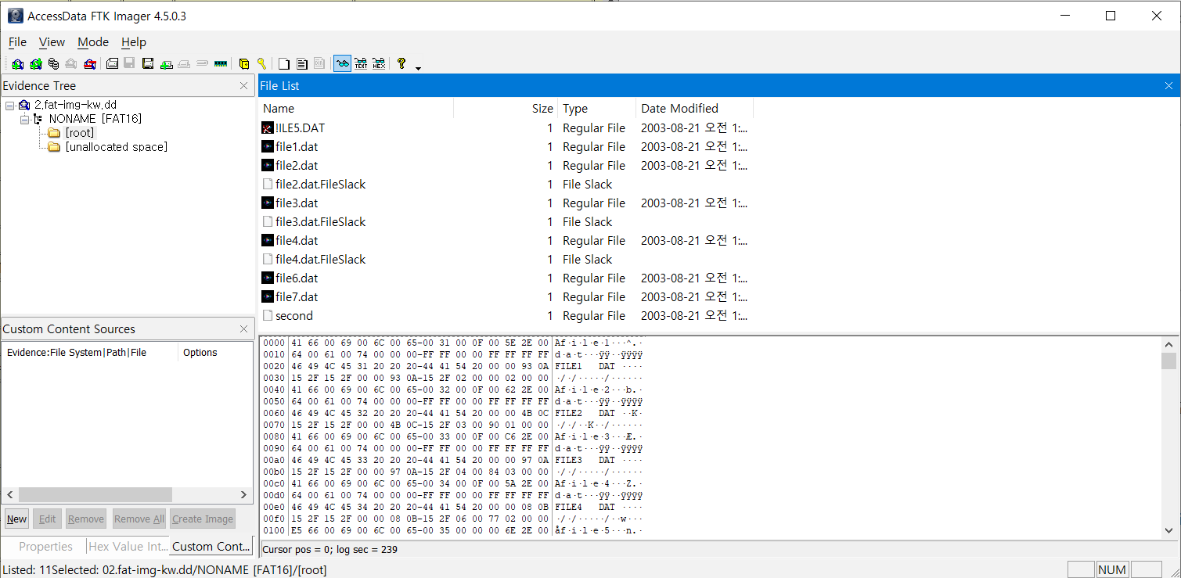Click the Capture Memory toolbar icon
This screenshot has width=1181, height=578.
pyautogui.click(x=221, y=64)
